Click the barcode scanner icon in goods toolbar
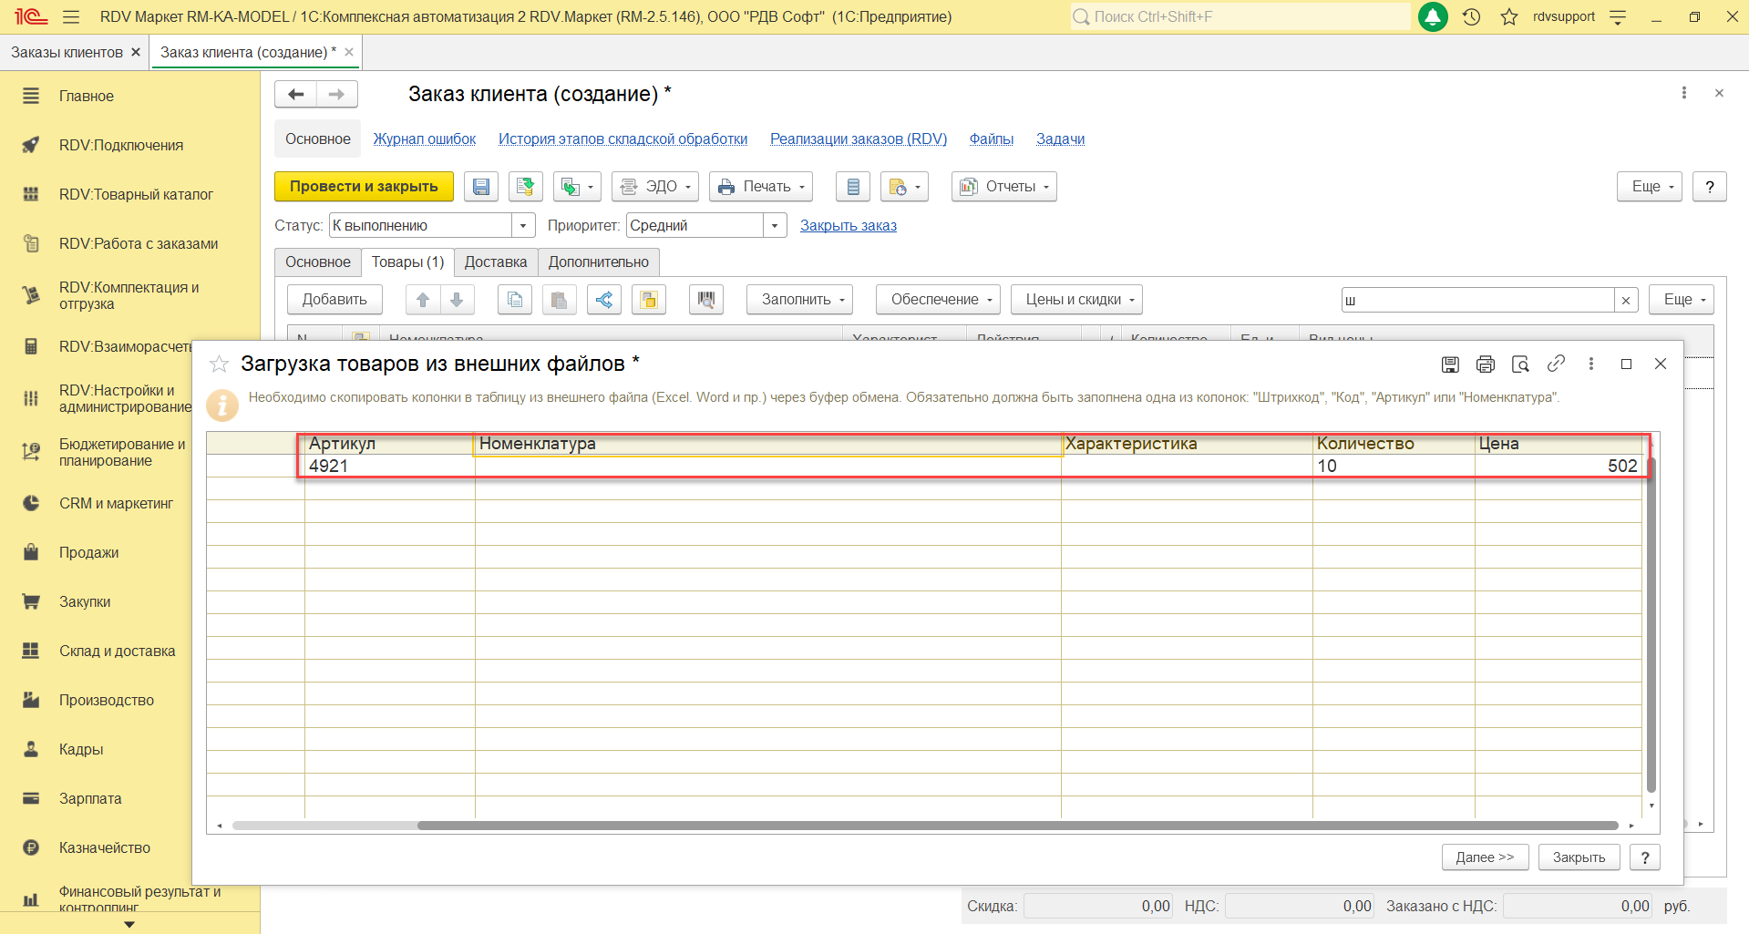 coord(705,300)
